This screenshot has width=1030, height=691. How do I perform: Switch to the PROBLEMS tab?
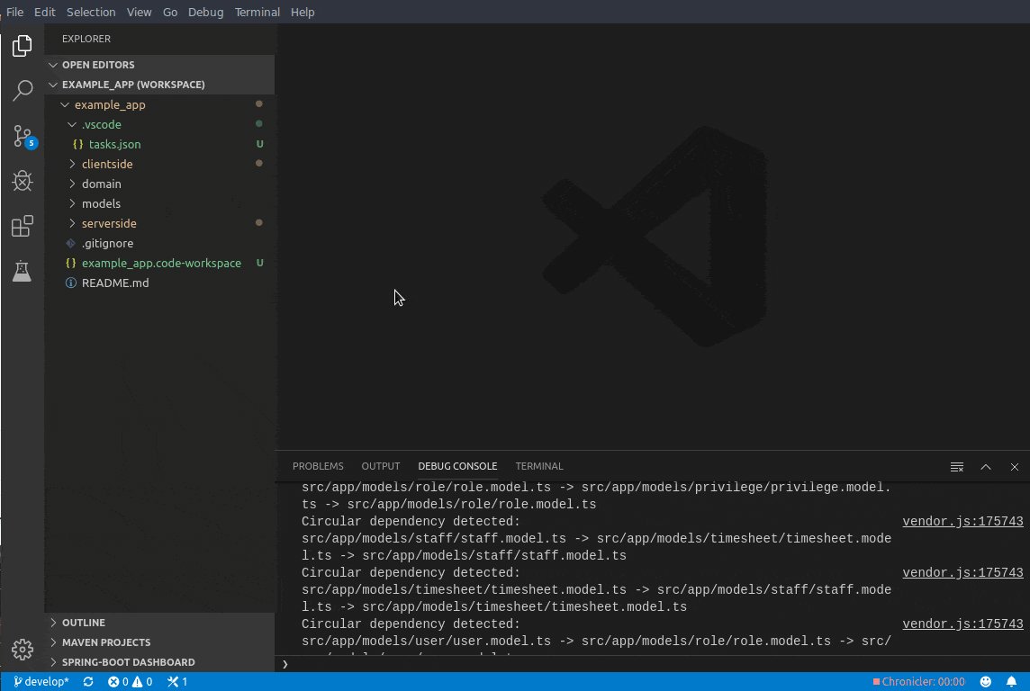tap(318, 466)
